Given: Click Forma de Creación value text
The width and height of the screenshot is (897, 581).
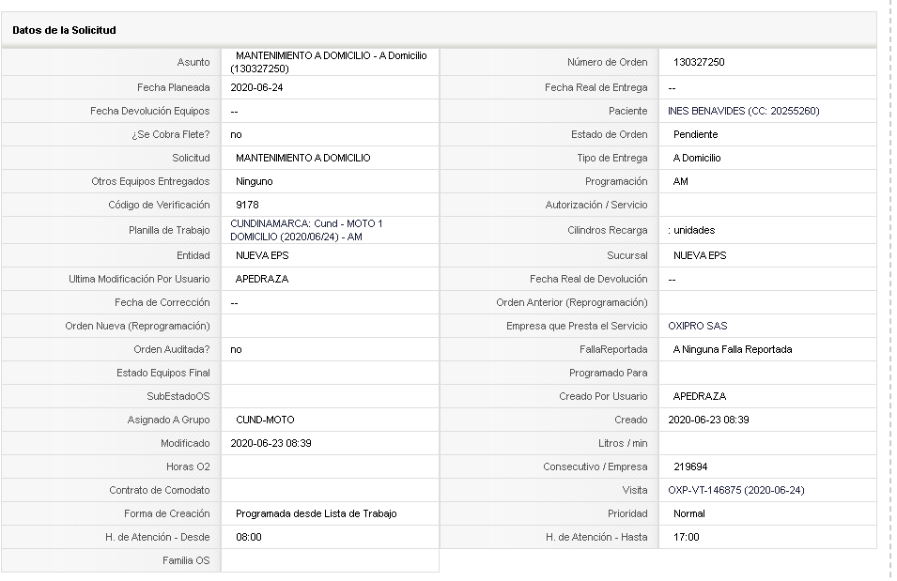Looking at the screenshot, I should pos(316,513).
